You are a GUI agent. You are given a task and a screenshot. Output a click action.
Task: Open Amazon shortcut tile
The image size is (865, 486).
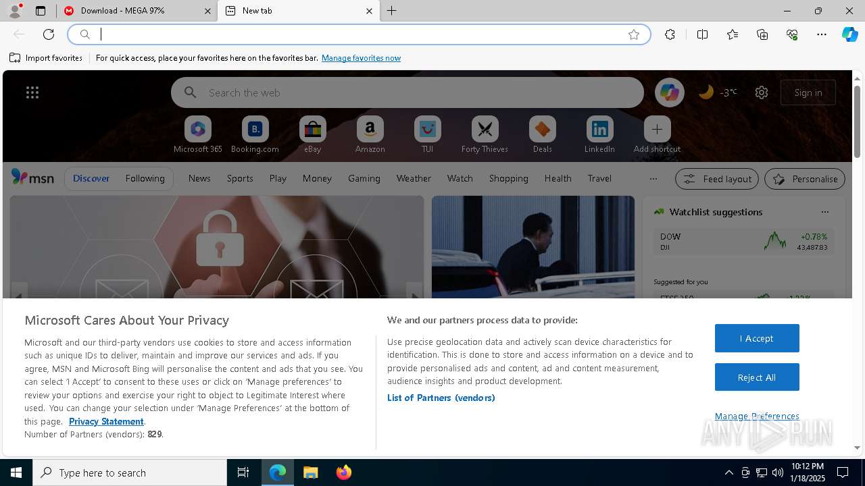tap(370, 134)
